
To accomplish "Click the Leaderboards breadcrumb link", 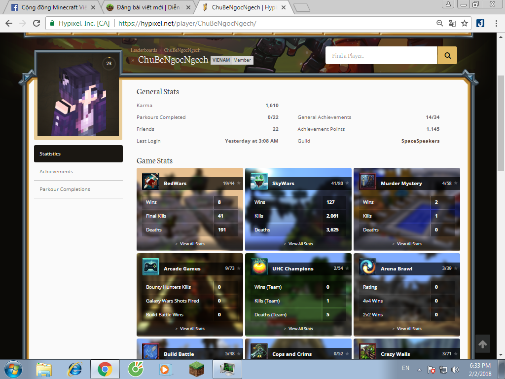I will [x=144, y=50].
